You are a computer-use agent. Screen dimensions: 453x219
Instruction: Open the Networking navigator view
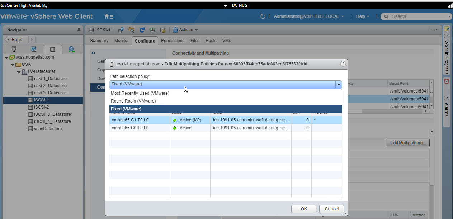pos(71,49)
